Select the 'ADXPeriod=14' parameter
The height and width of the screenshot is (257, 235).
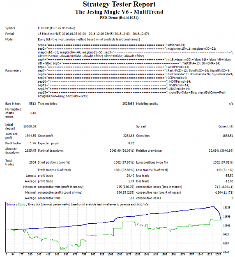(179, 89)
